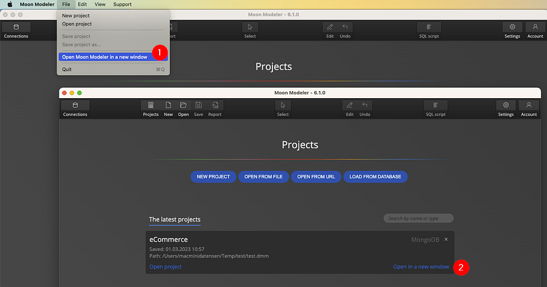Click New icon in front window toolbar
The width and height of the screenshot is (547, 287).
coord(168,109)
